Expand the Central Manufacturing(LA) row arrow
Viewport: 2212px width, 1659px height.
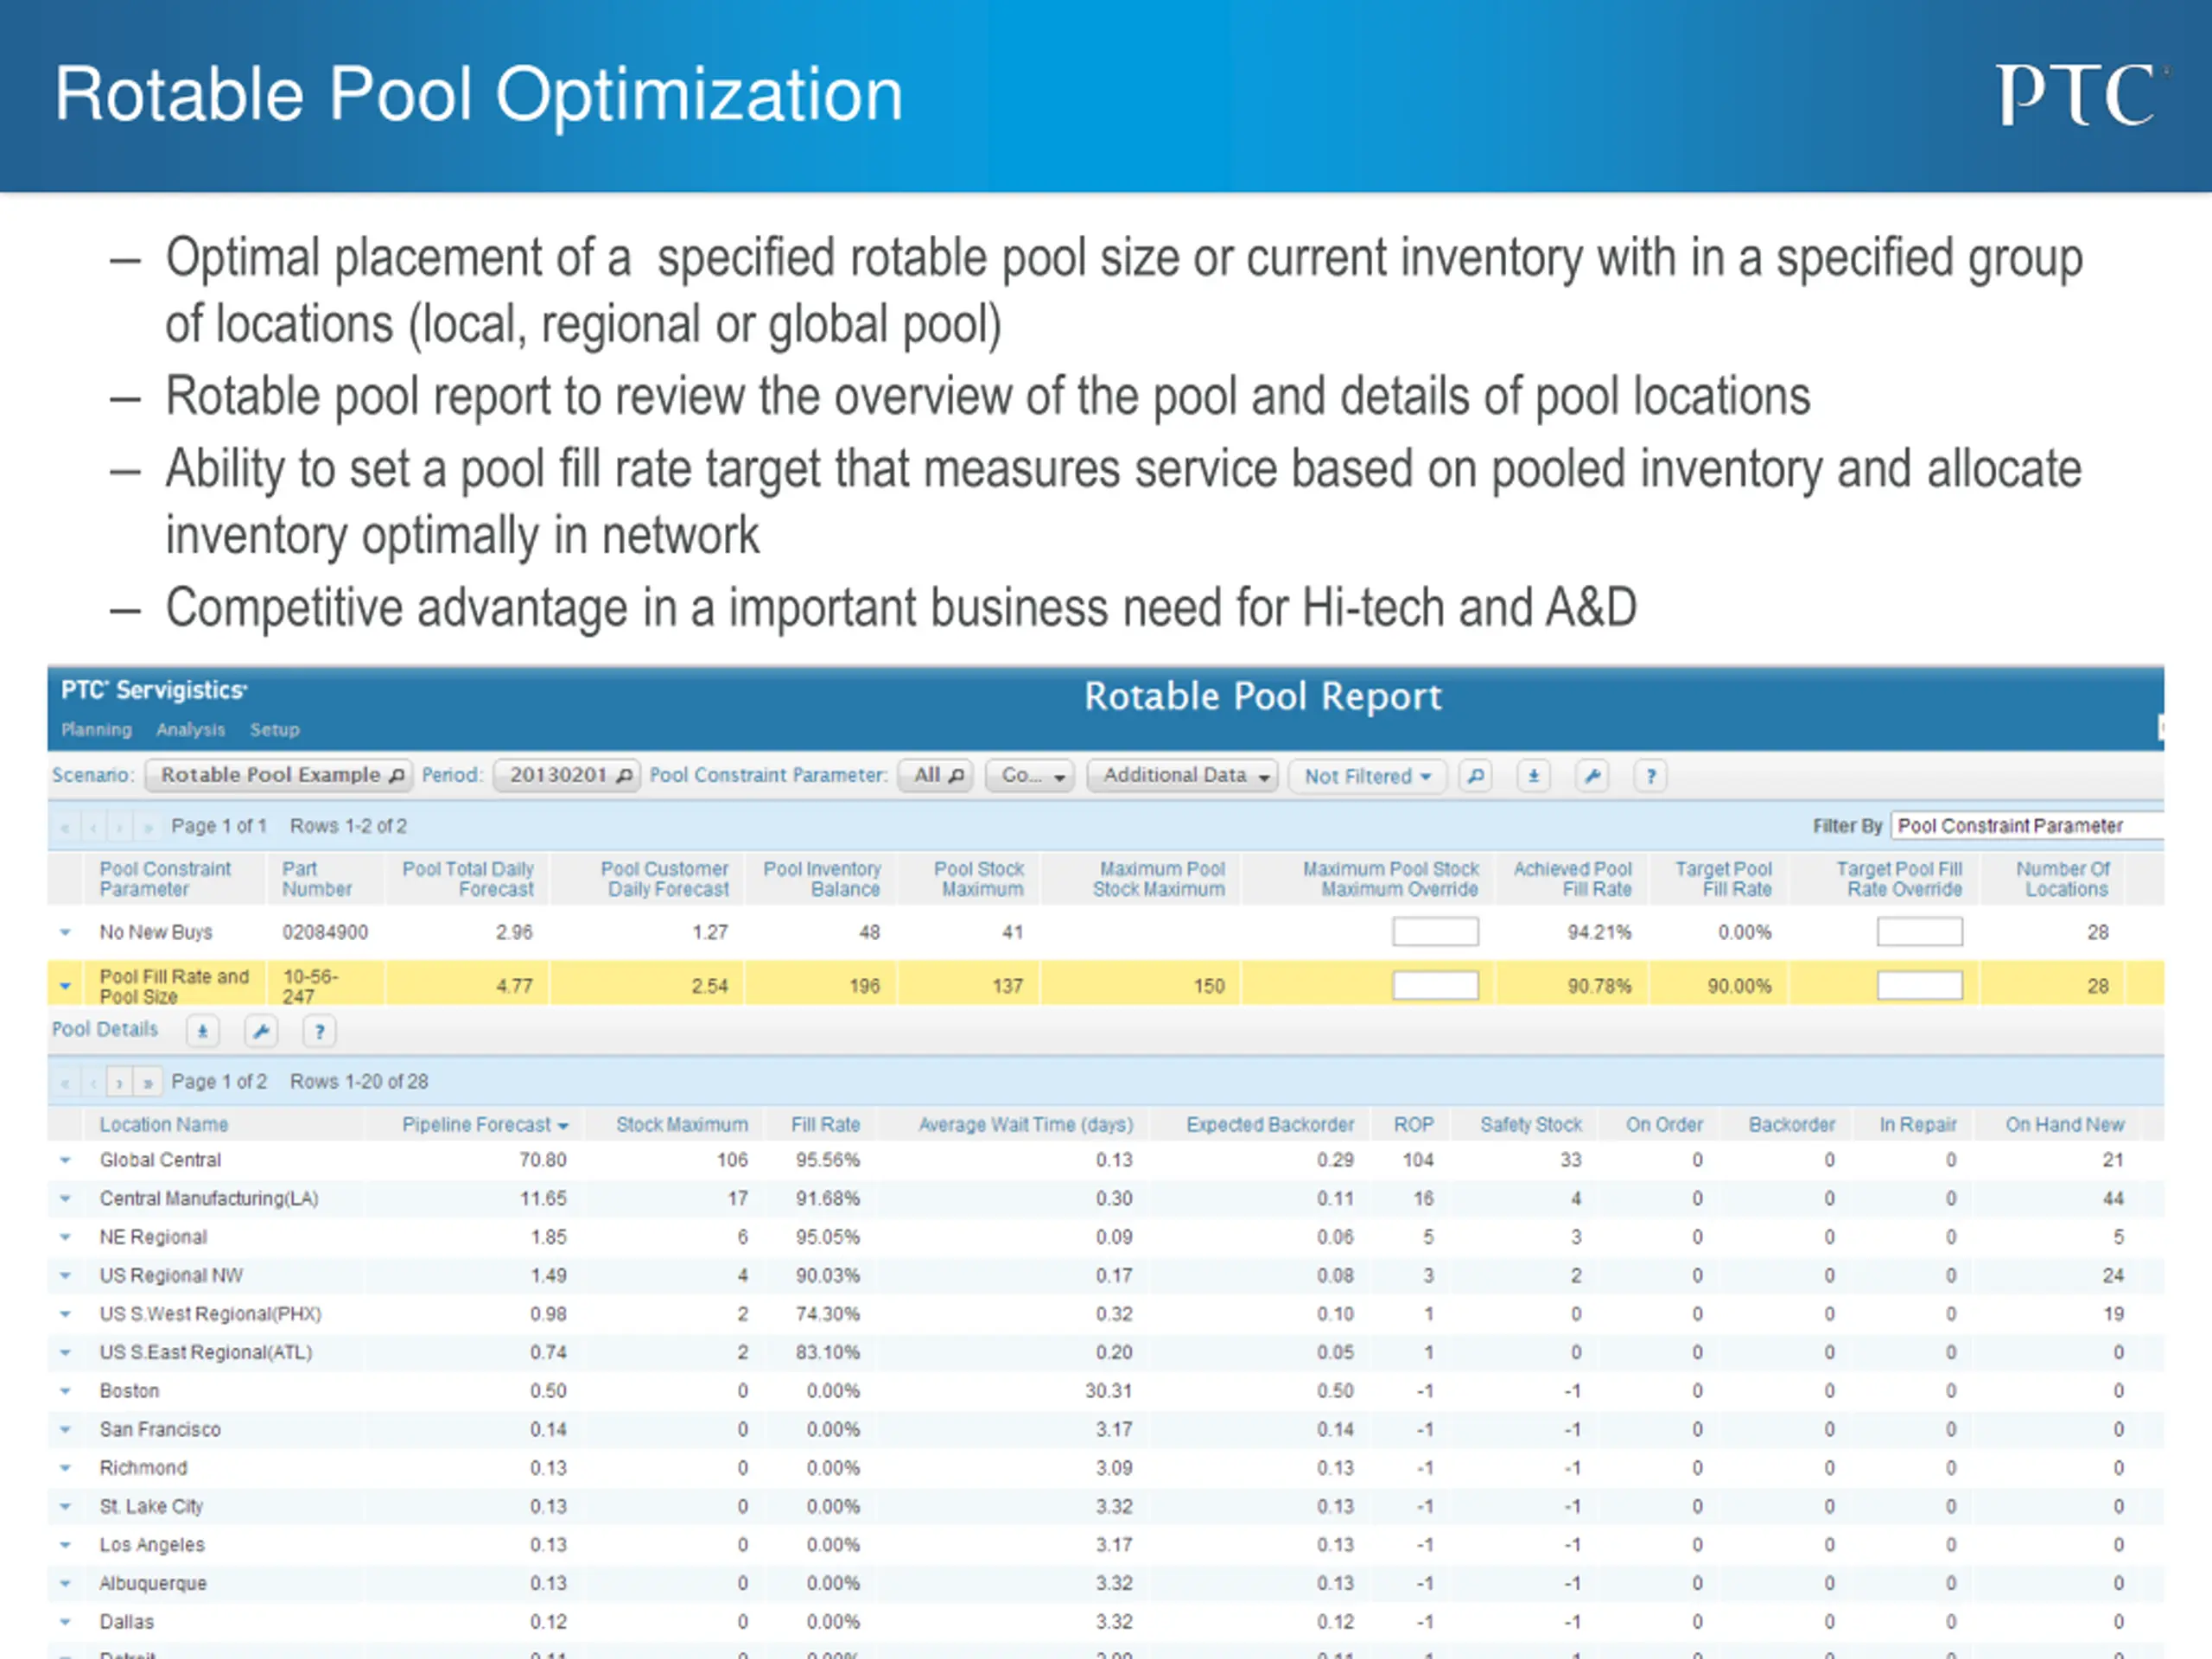(x=66, y=1198)
